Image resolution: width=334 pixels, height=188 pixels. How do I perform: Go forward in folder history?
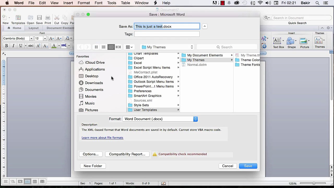pos(87,47)
